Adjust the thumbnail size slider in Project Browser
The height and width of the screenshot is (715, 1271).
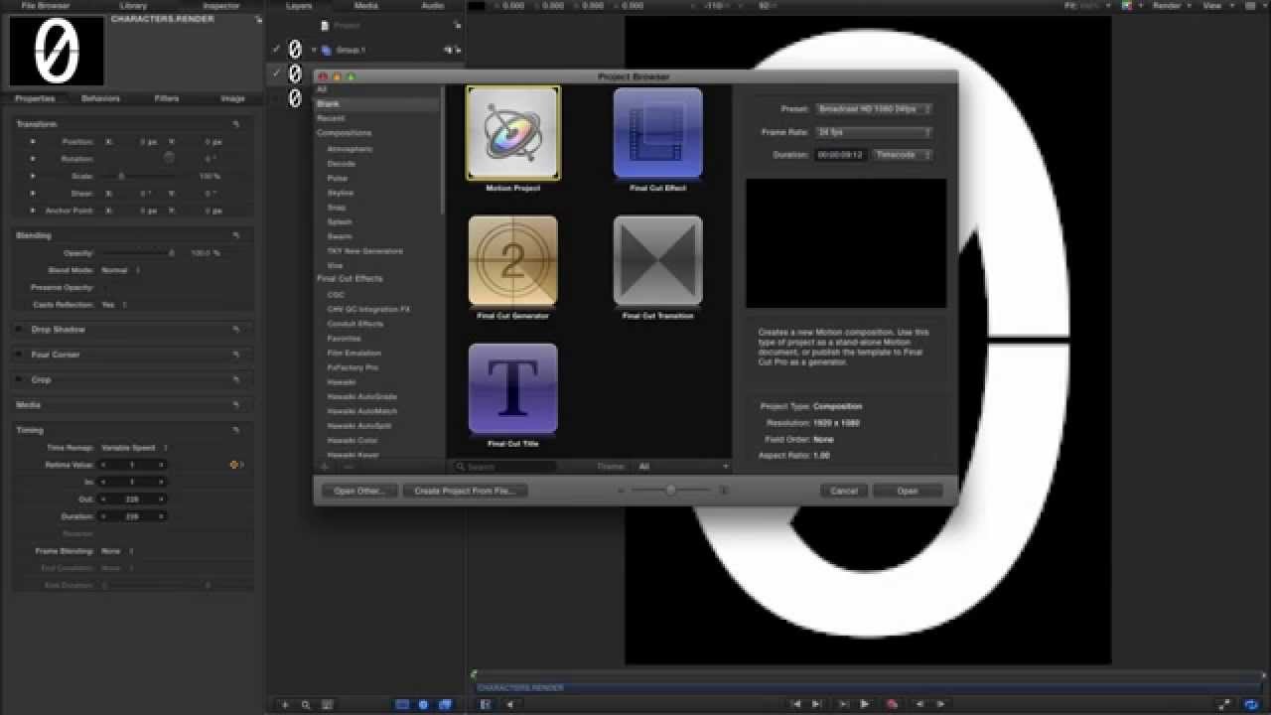pyautogui.click(x=672, y=490)
